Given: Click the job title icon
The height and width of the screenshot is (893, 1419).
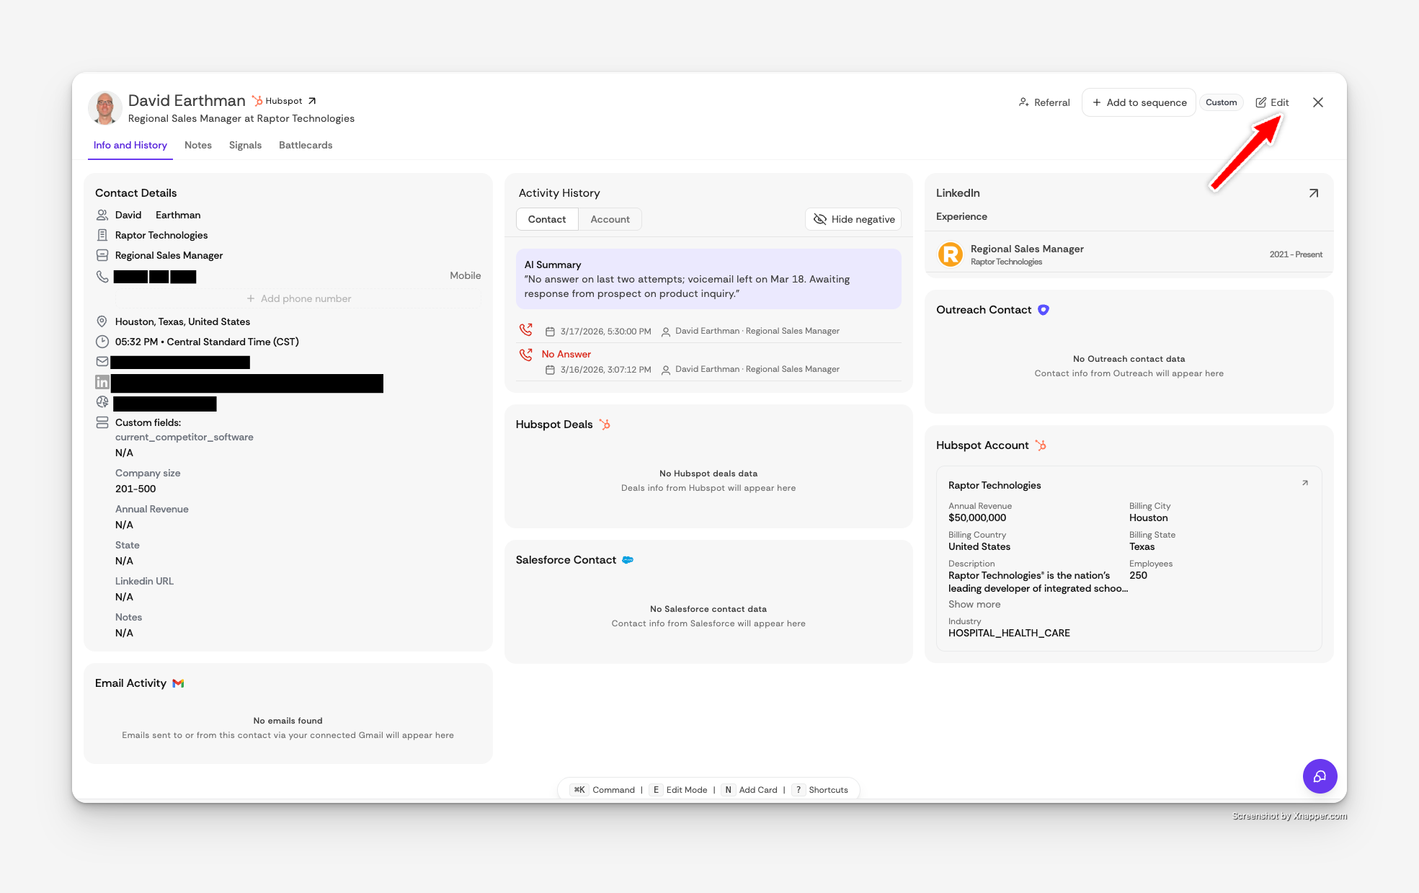Looking at the screenshot, I should [x=102, y=255].
